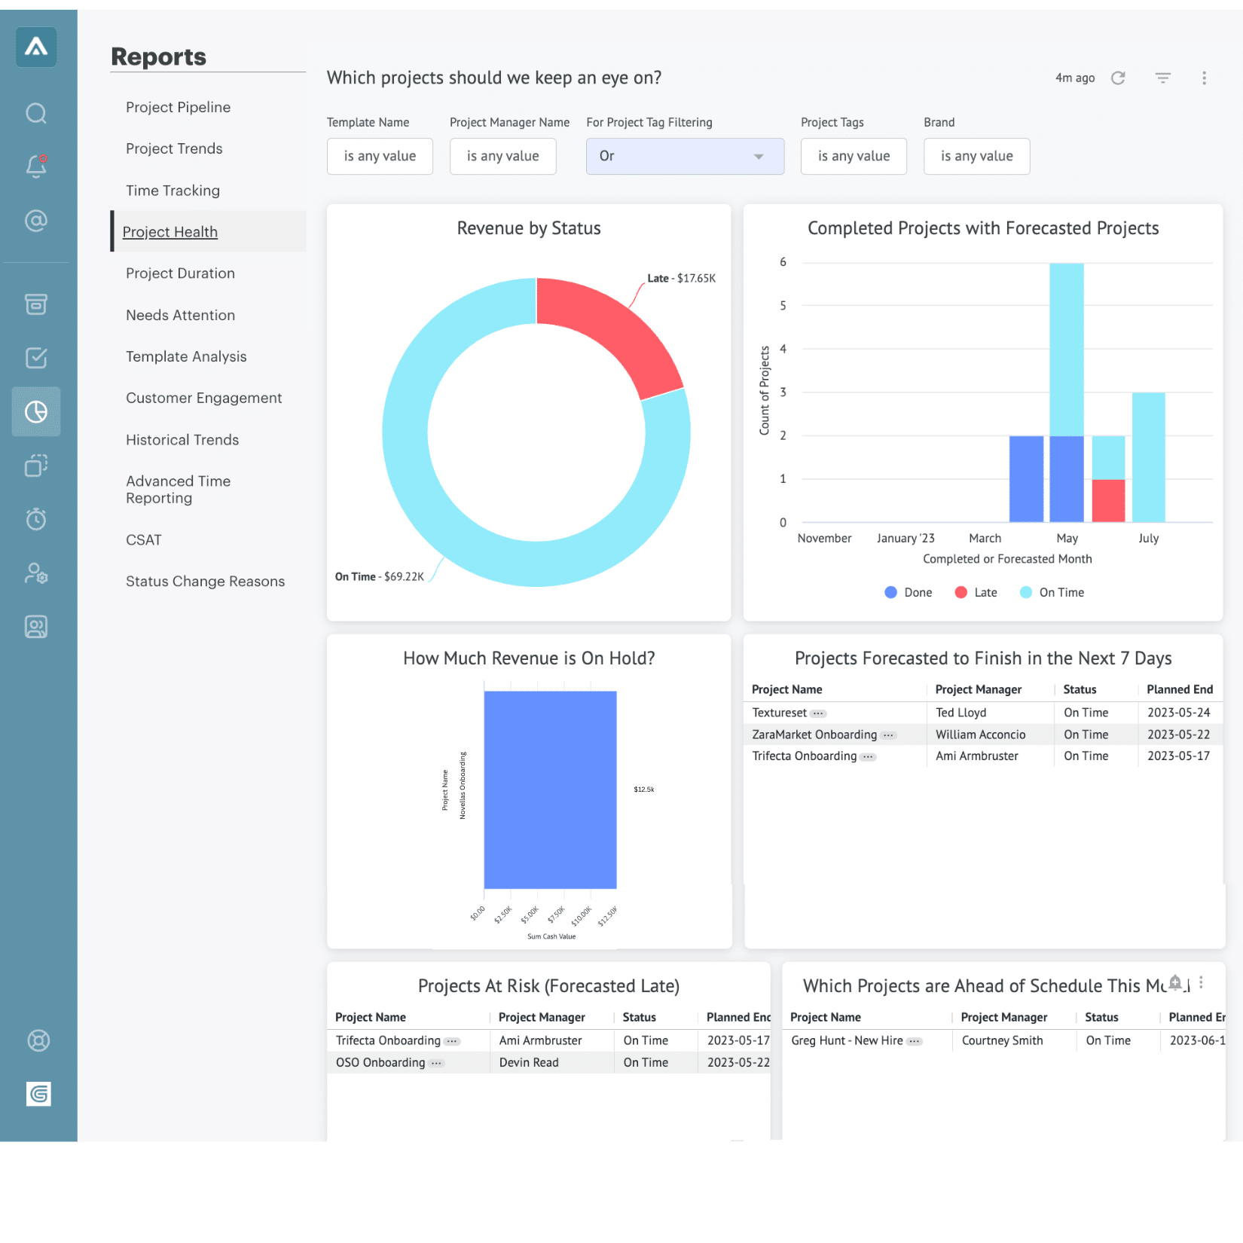
Task: Go to the Needs Attention report
Action: pyautogui.click(x=180, y=316)
